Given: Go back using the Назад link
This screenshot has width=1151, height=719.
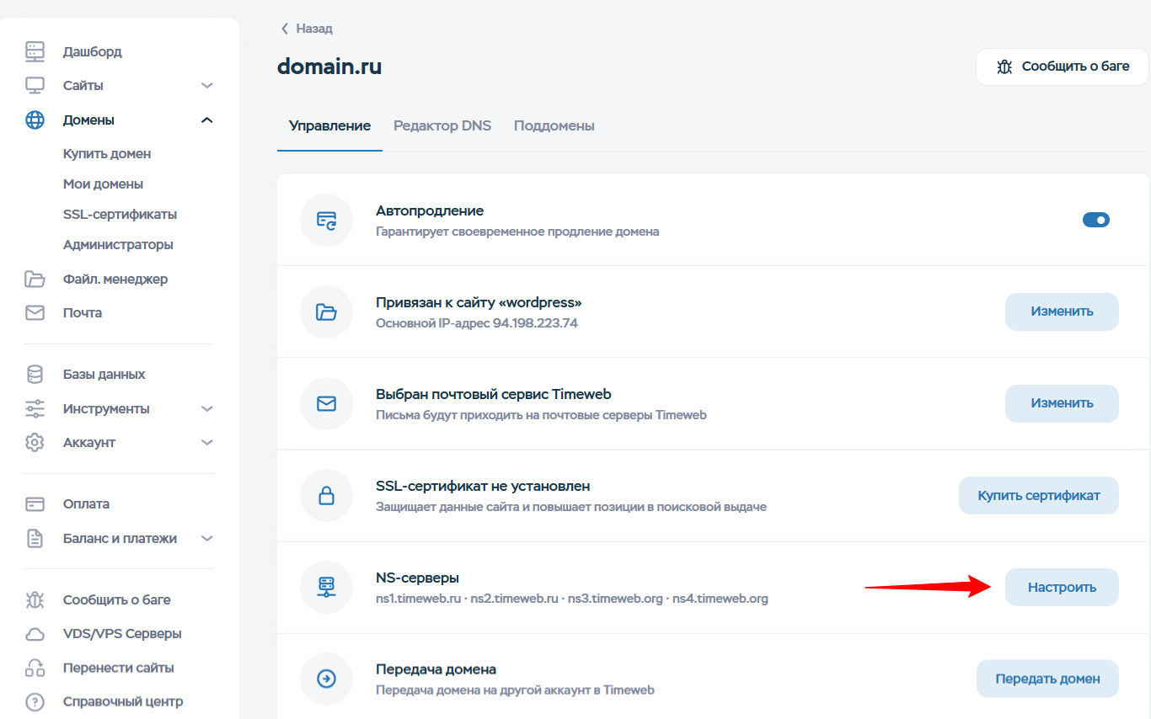Looking at the screenshot, I should [x=307, y=29].
